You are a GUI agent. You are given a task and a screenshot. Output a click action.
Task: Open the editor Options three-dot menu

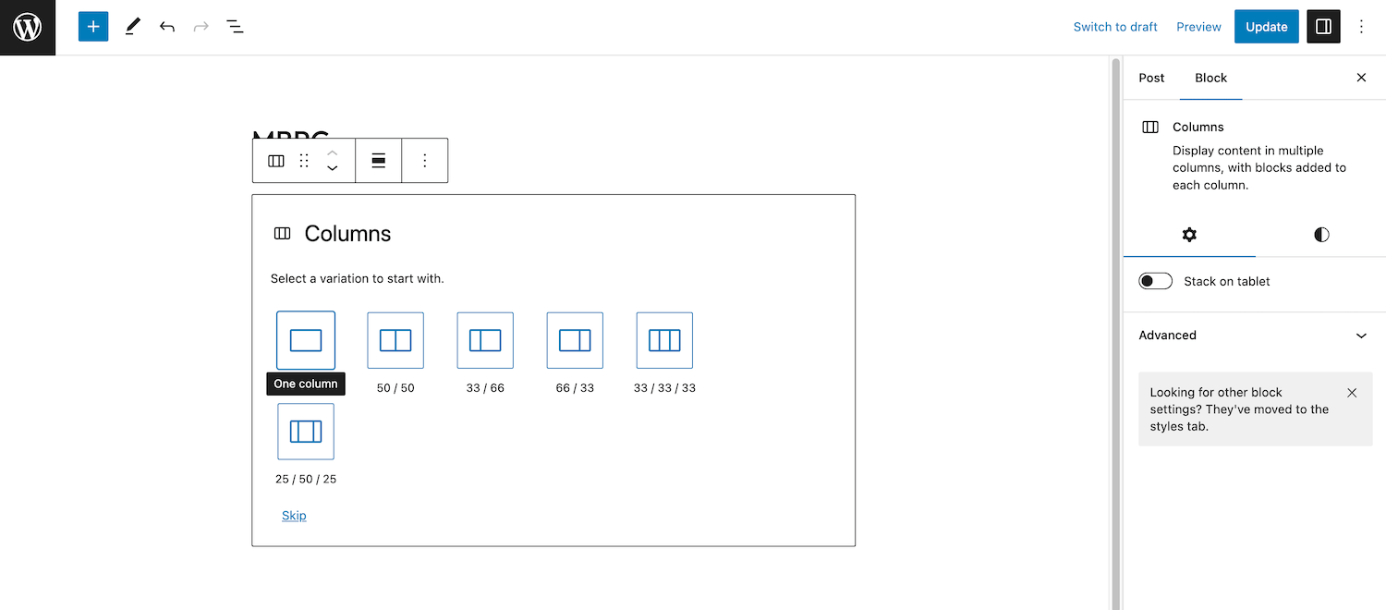tap(1361, 26)
